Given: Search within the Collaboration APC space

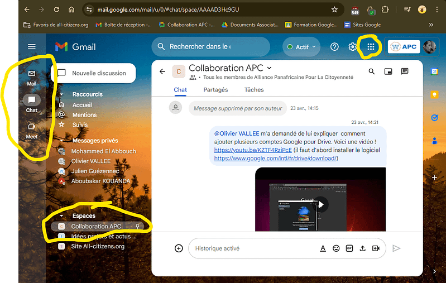Looking at the screenshot, I should pyautogui.click(x=372, y=71).
